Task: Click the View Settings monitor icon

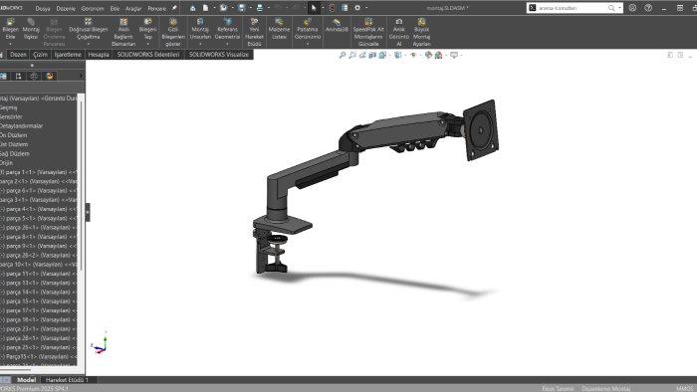Action: point(454,55)
